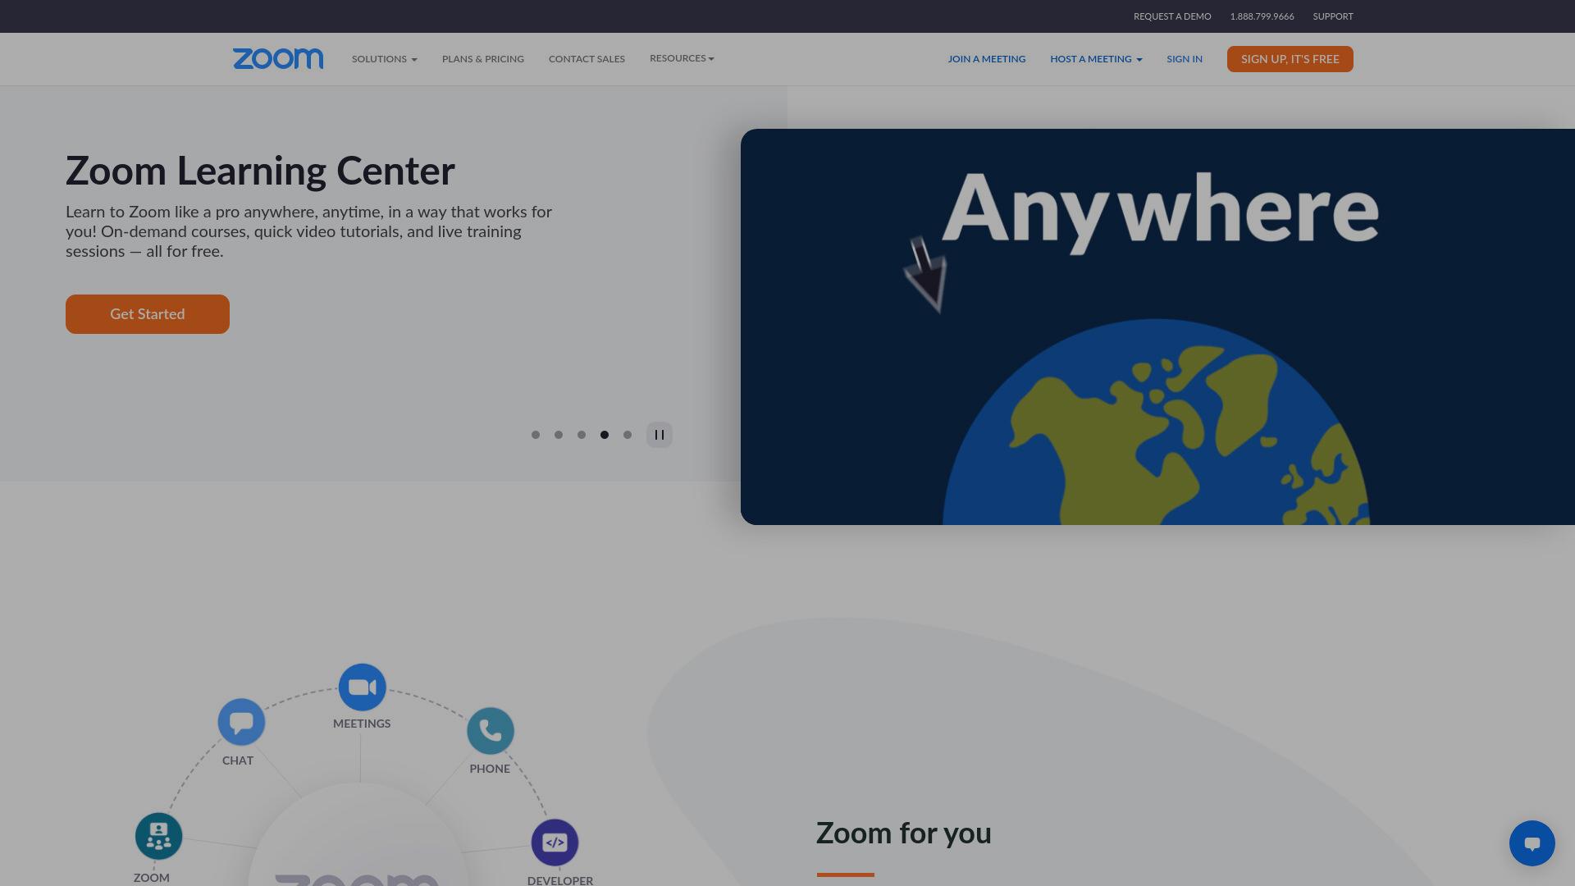The image size is (1575, 886).
Task: Open Plans & Pricing page
Action: coord(483,59)
